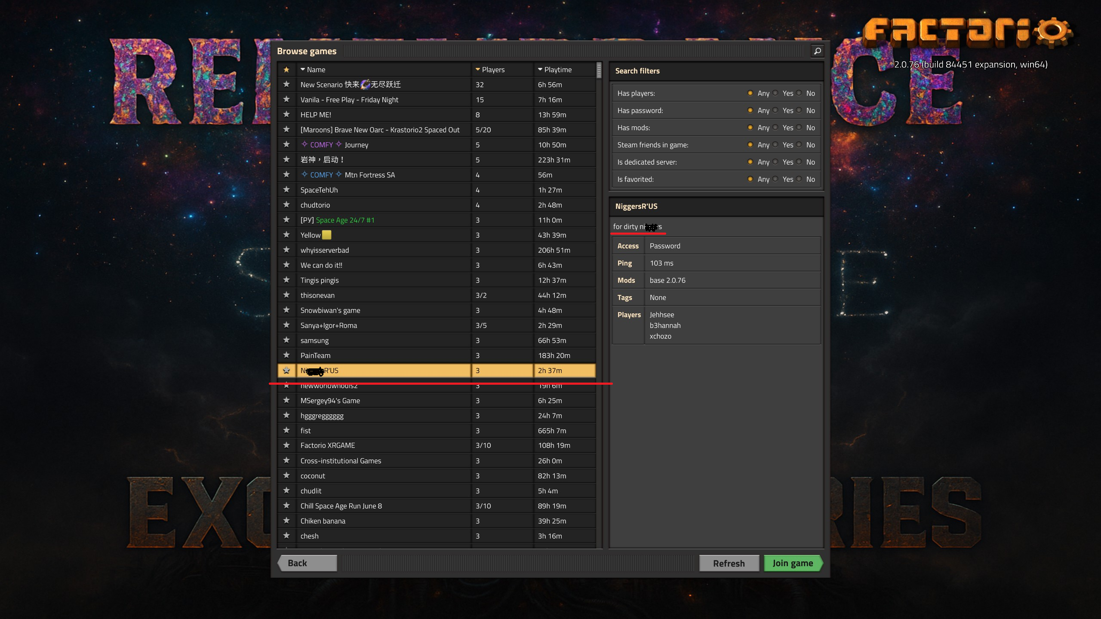Set Steam friends in game to Yes

coord(775,145)
